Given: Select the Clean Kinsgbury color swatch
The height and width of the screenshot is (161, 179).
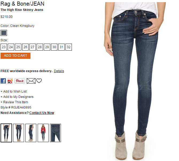Looking at the screenshot, I should pyautogui.click(x=4, y=33).
